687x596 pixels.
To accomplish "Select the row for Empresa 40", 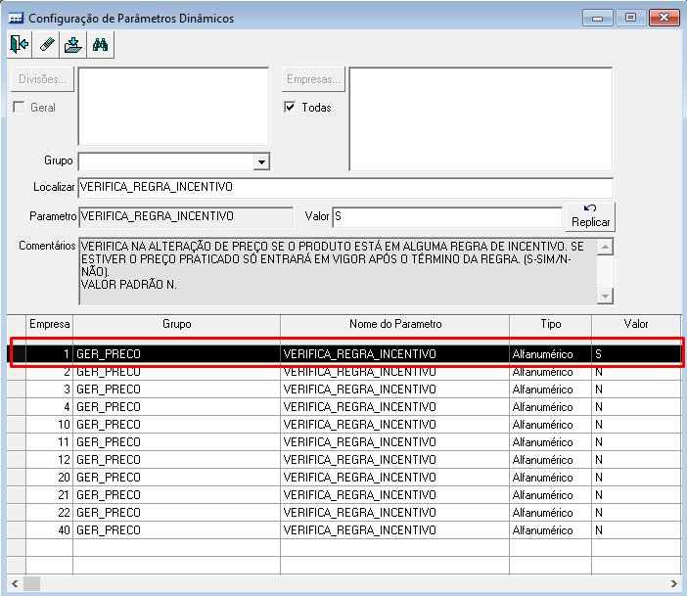I will pos(343,529).
